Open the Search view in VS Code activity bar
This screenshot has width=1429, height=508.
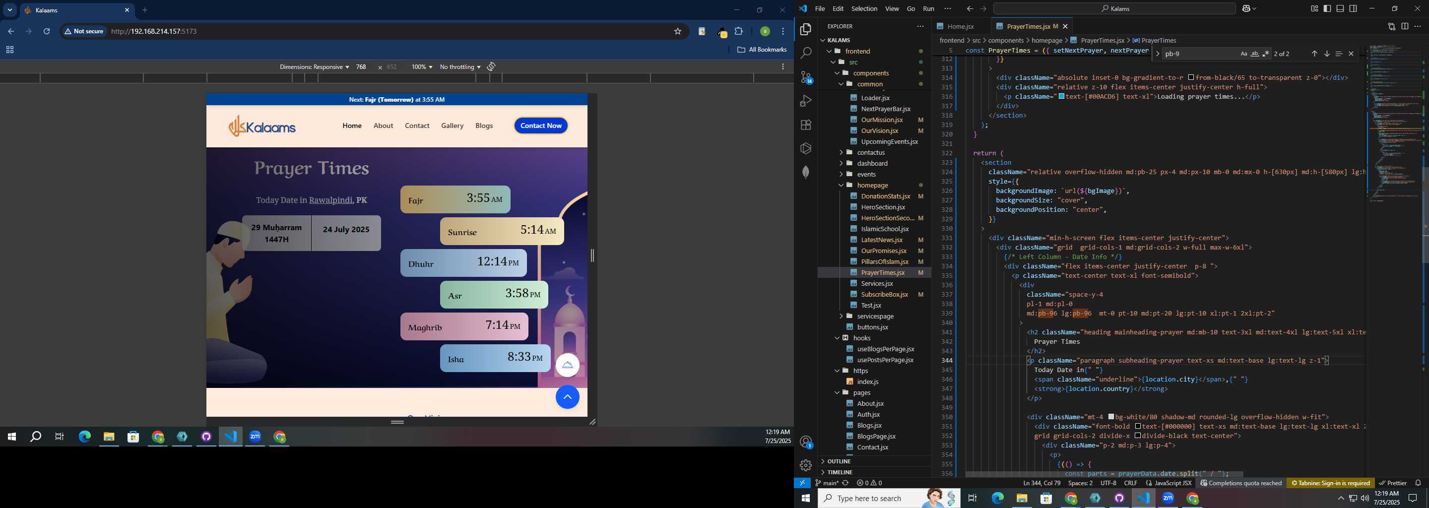coord(806,53)
